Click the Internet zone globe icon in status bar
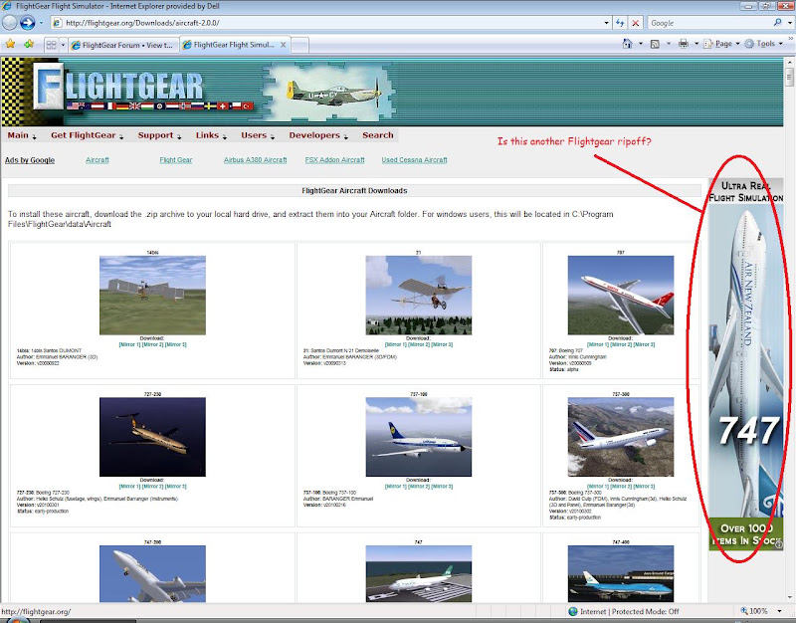Viewport: 796px width, 623px height. pyautogui.click(x=573, y=611)
